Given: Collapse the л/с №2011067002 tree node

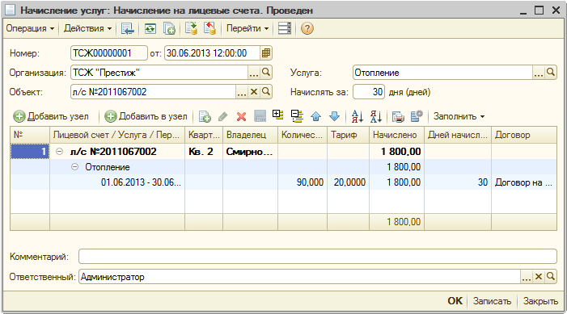Looking at the screenshot, I should [59, 152].
